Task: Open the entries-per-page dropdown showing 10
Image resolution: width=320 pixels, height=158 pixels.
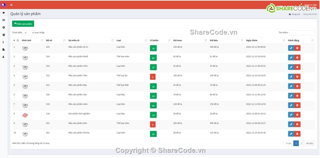Action: tap(28, 33)
